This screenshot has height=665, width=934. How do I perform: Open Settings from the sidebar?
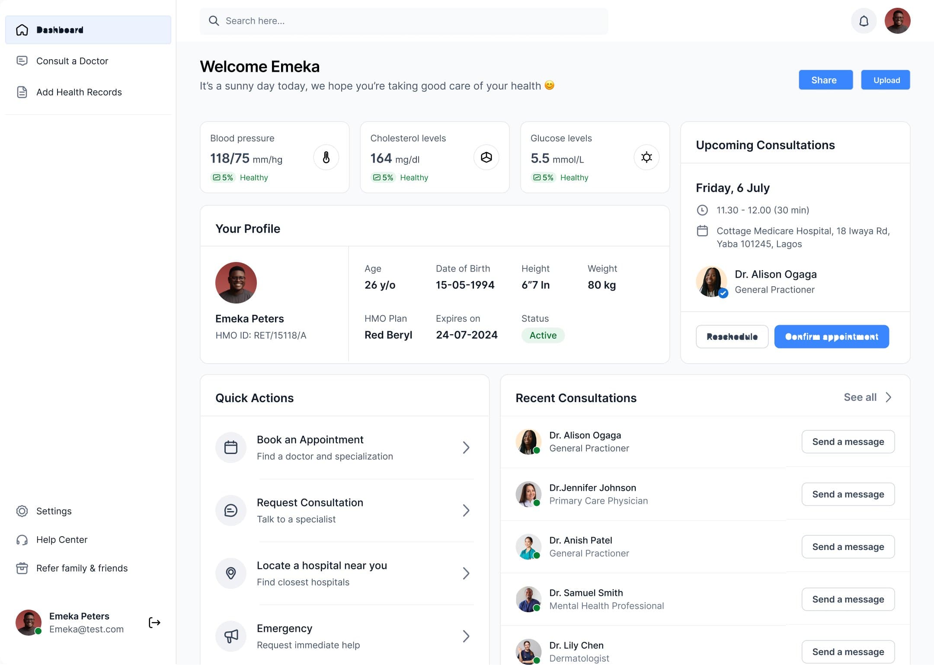(x=54, y=511)
